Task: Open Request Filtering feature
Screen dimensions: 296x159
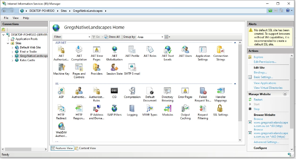Action: pos(203,112)
